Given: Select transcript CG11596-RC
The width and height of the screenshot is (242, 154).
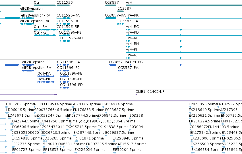Looking at the screenshot, I should 68,21.
